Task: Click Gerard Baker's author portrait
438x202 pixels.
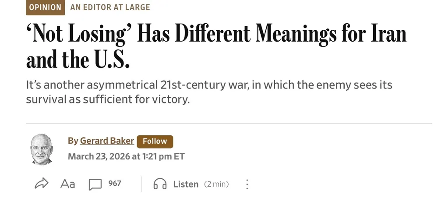Action: click(41, 149)
